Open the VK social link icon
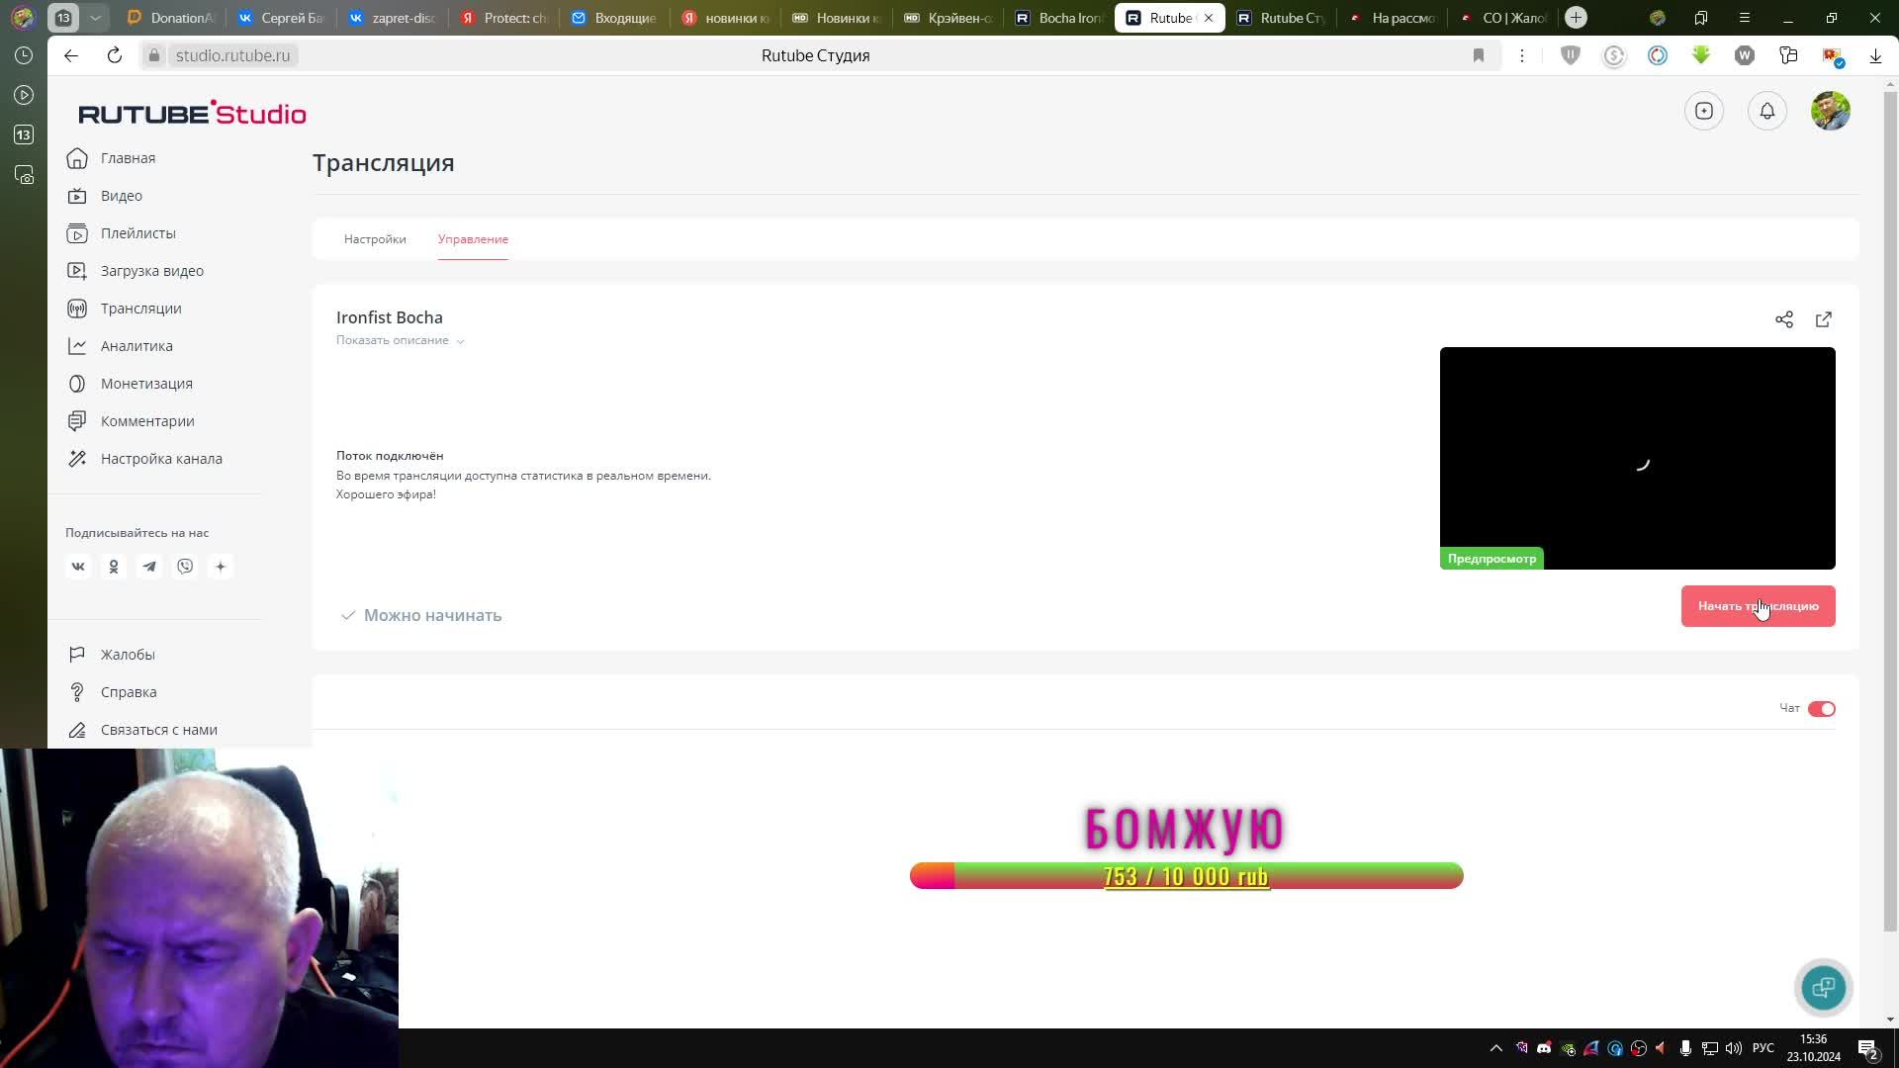Viewport: 1899px width, 1068px height. click(x=78, y=567)
